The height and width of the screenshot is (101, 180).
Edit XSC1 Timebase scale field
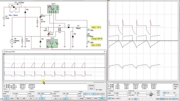120,93
